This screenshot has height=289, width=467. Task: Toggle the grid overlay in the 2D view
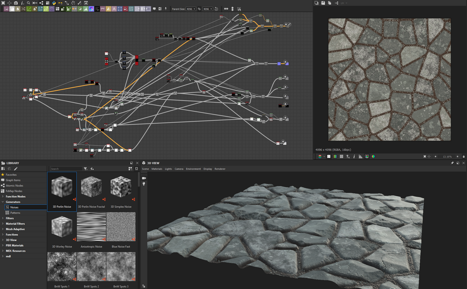(x=341, y=156)
